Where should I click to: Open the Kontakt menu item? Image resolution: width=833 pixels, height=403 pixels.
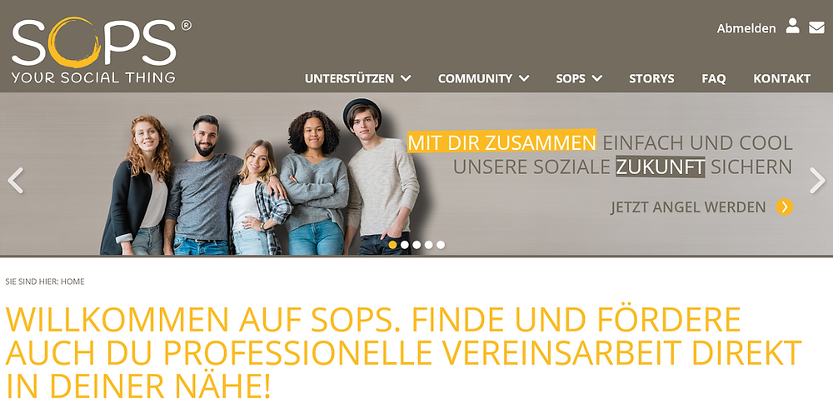(781, 78)
